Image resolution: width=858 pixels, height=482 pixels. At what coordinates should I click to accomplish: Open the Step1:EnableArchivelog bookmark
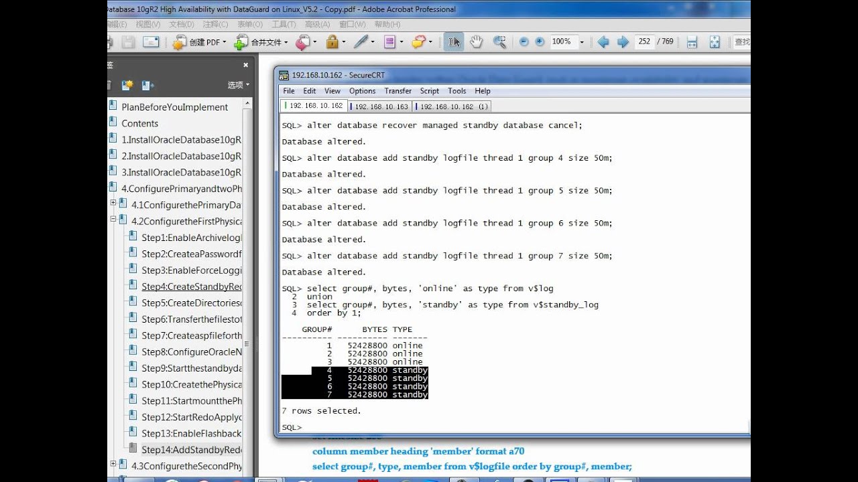(192, 238)
